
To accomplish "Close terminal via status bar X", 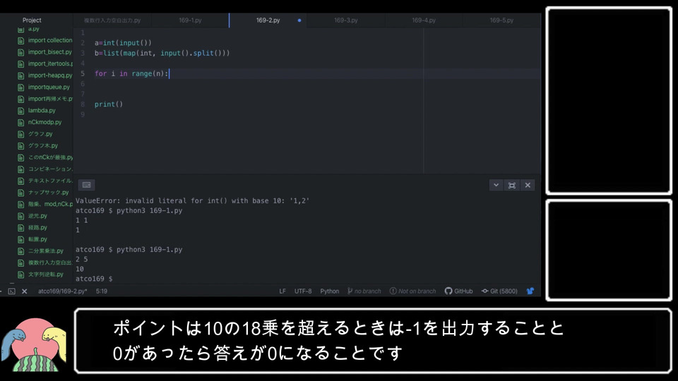I will coord(24,291).
